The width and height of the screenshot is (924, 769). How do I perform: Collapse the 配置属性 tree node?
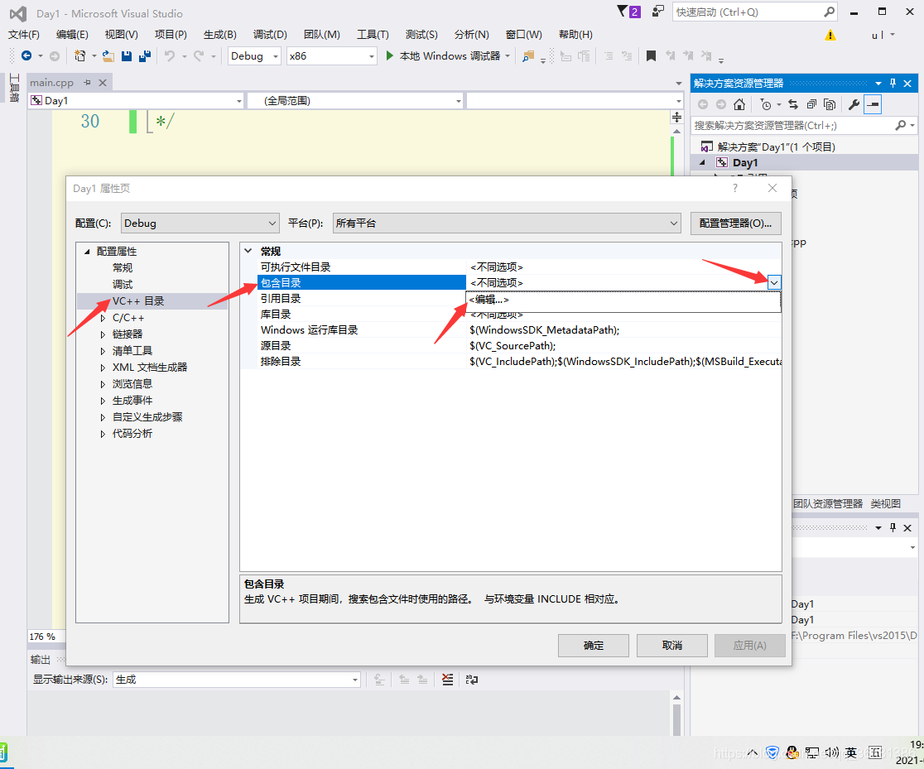tap(87, 252)
